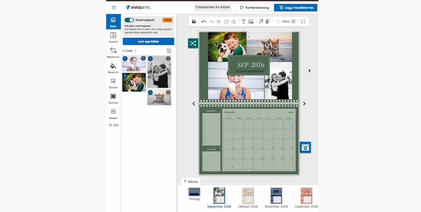Image resolution: width=421 pixels, height=212 pixels.
Task: Open the Stickers tab
Action: (113, 83)
